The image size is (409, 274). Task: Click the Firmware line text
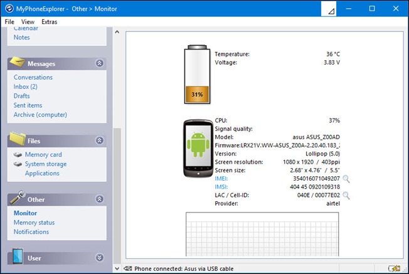point(277,145)
